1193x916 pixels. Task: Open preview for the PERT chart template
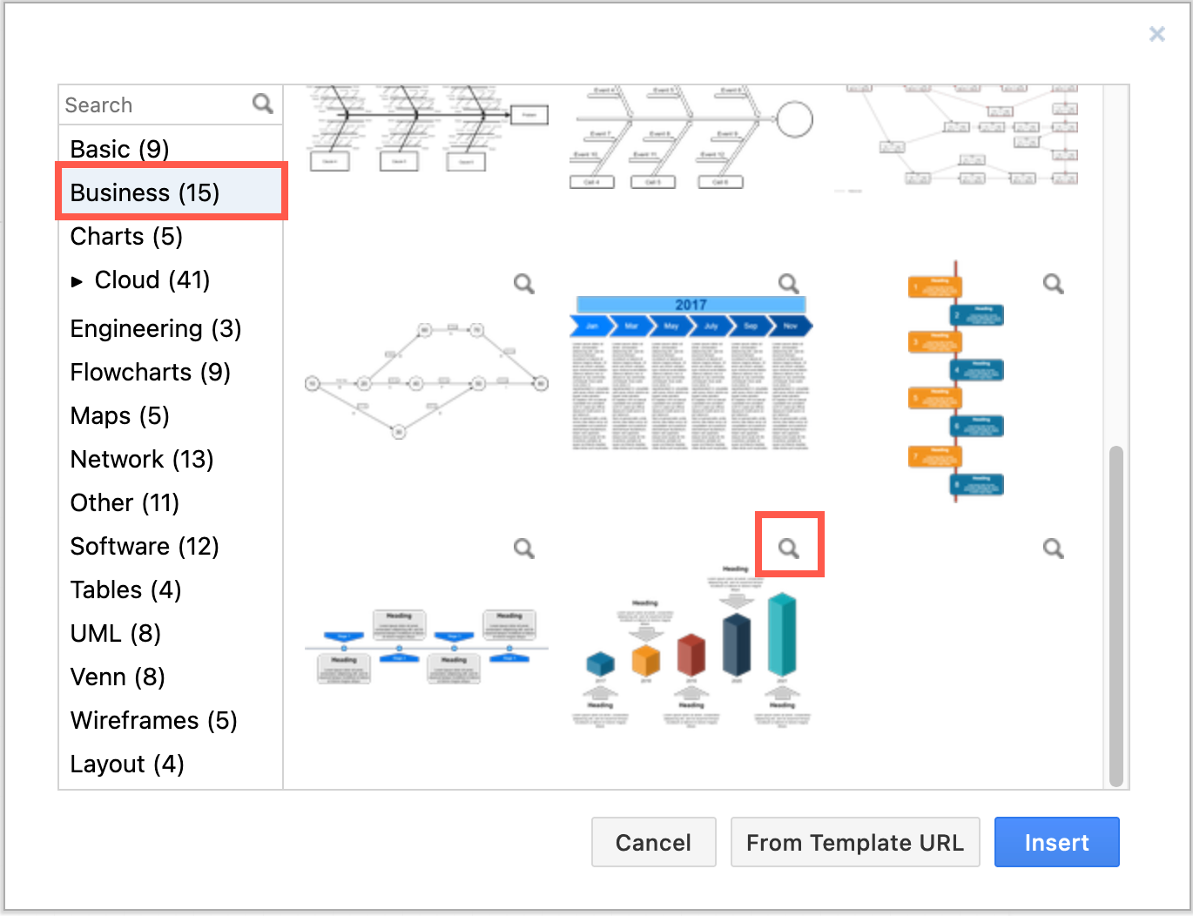click(x=523, y=283)
